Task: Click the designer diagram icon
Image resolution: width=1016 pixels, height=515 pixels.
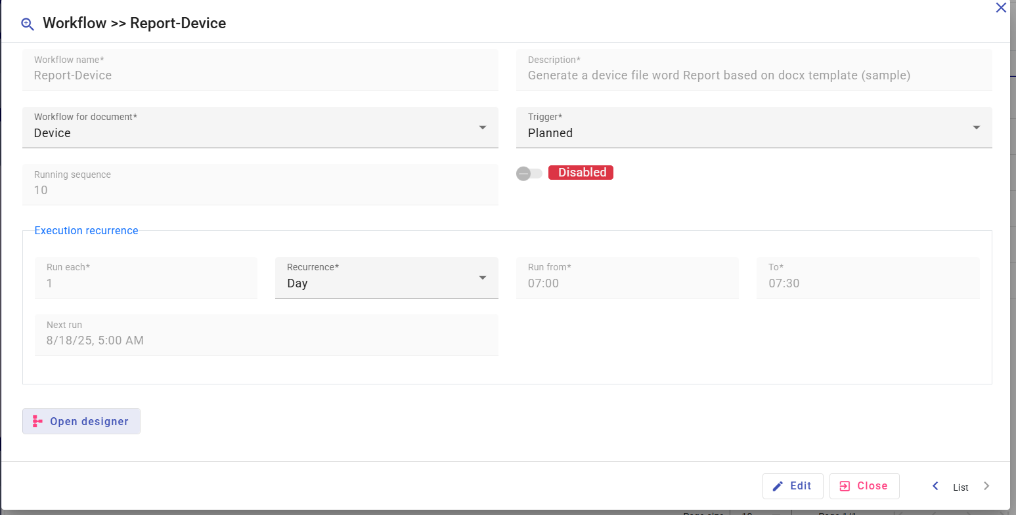Action: point(37,421)
